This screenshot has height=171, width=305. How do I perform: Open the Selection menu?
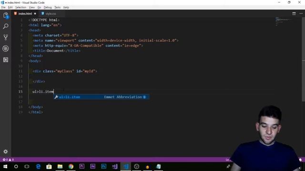[20, 8]
